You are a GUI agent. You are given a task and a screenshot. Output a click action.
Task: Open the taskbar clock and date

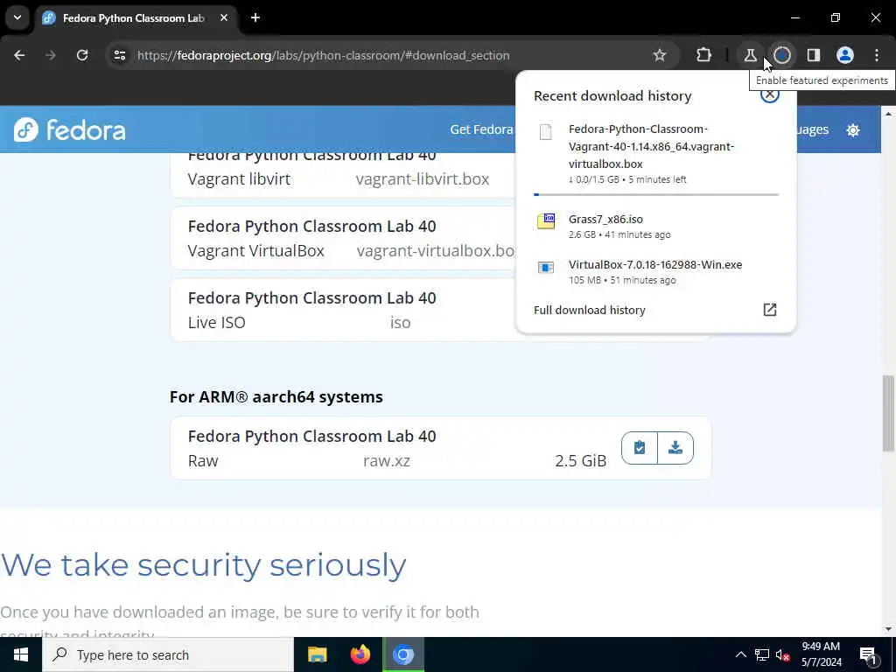point(821,654)
